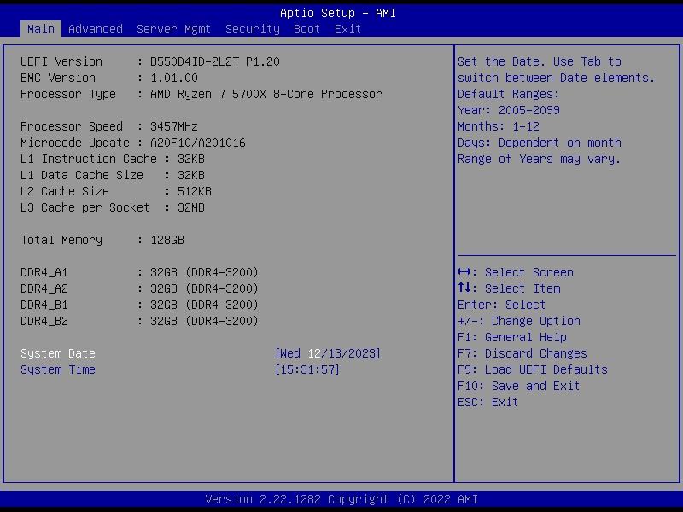Viewport: 683px width, 512px height.
Task: Select the System Date label
Action: (58, 353)
